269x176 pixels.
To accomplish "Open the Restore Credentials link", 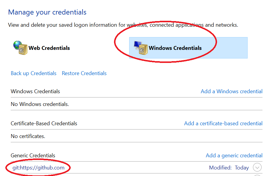I will (84, 73).
